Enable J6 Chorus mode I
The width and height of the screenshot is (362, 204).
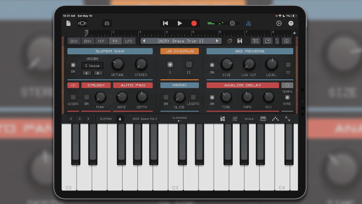(x=170, y=65)
